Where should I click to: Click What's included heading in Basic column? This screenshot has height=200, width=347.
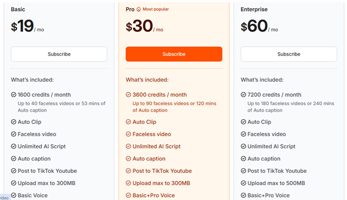(32, 79)
